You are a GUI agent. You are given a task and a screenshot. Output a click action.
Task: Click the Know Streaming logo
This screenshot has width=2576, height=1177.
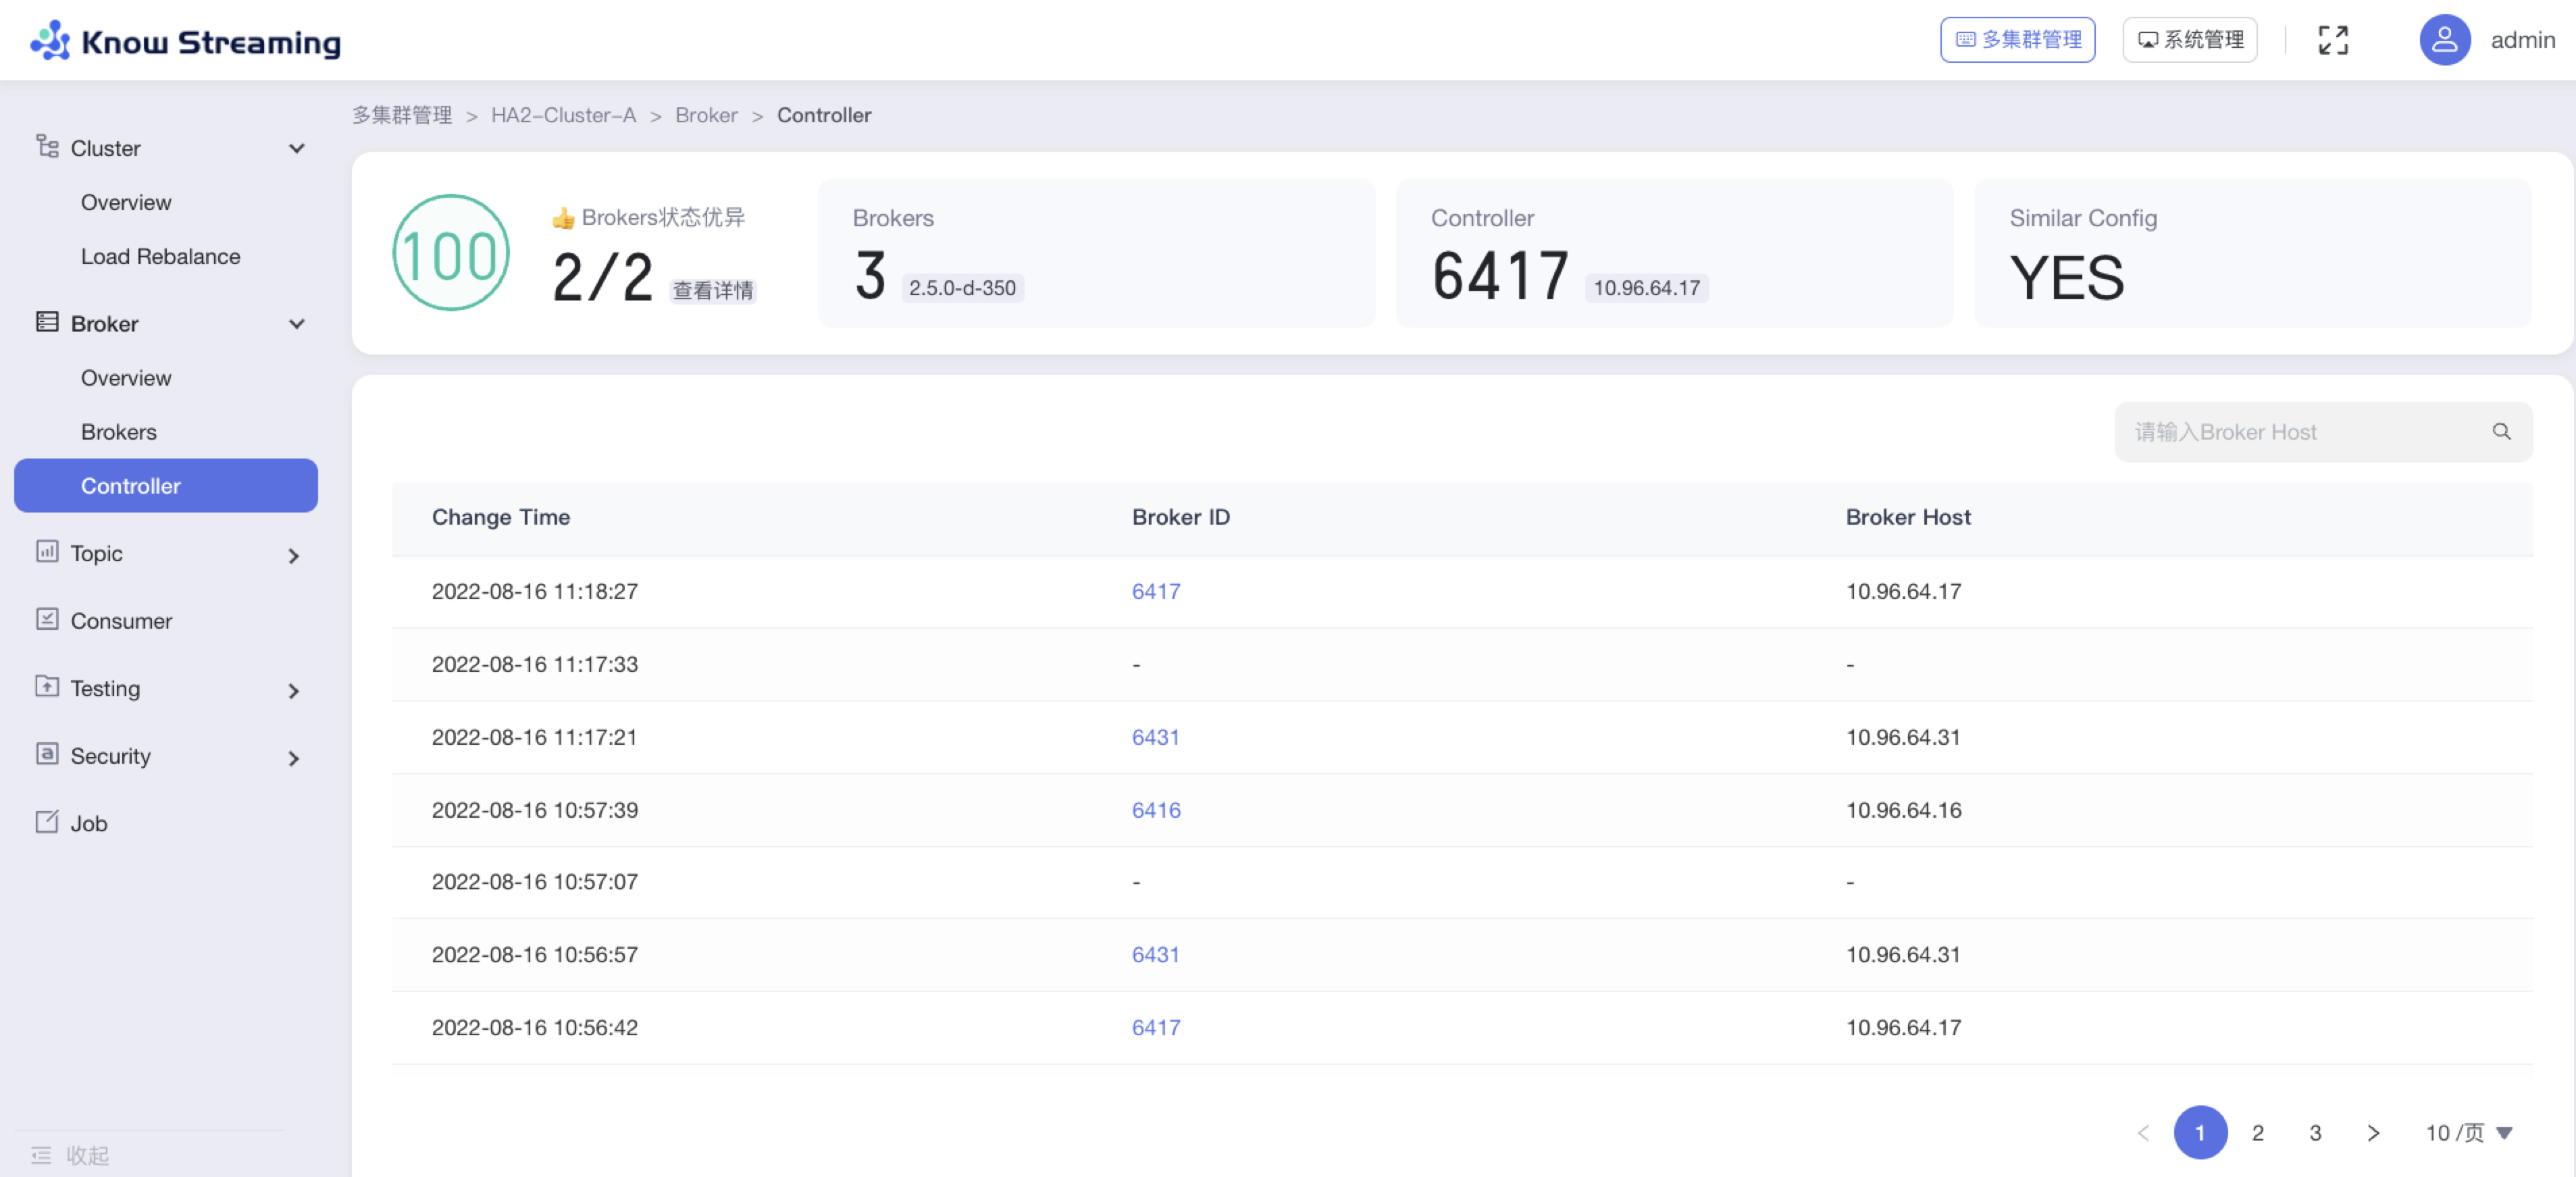[185, 41]
